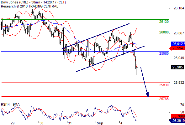The image size is (185, 125).
Task: Click the 26,184 price axis value
Action: click(x=179, y=8)
